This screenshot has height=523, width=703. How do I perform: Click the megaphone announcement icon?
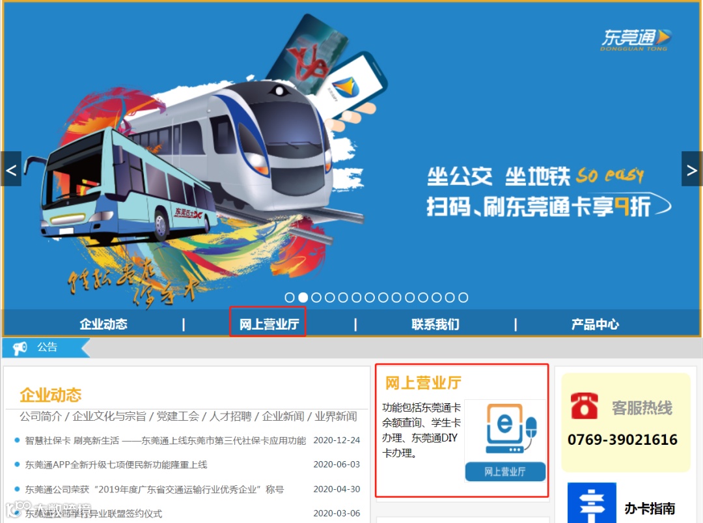(x=20, y=348)
